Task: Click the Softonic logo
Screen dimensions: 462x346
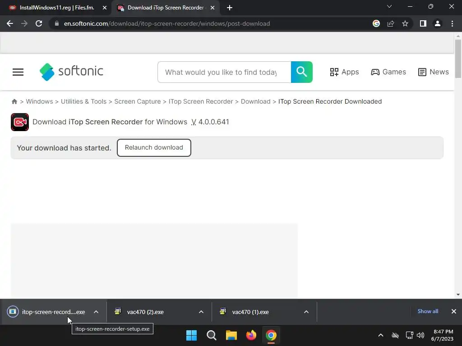Action: [x=71, y=72]
